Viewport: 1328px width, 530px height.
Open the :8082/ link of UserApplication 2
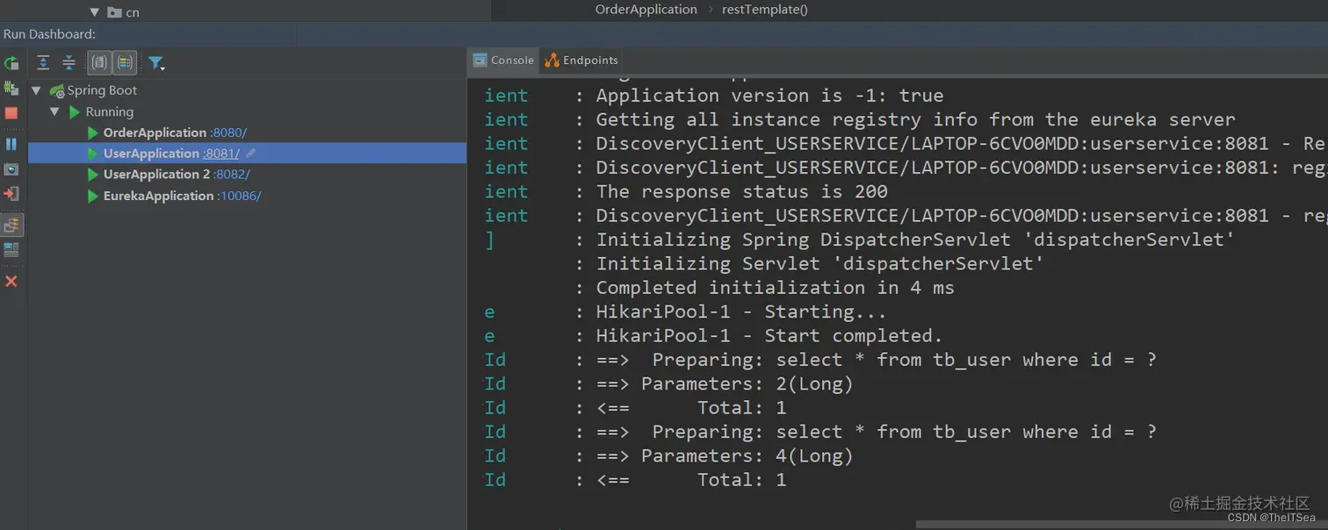232,175
